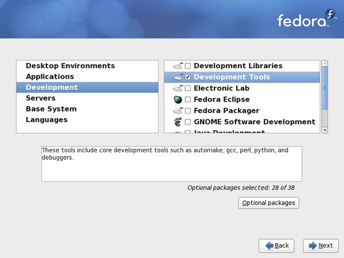This screenshot has height=258, width=344.
Task: Click the Fedora logo in the banner
Action: click(x=307, y=18)
